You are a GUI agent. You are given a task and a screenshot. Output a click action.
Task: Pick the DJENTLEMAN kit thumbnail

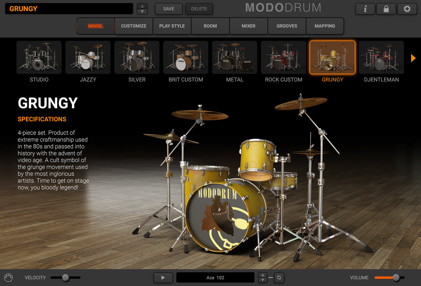(381, 57)
